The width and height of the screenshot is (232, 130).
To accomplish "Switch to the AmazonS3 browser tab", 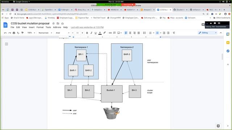I will [x=148, y=10].
